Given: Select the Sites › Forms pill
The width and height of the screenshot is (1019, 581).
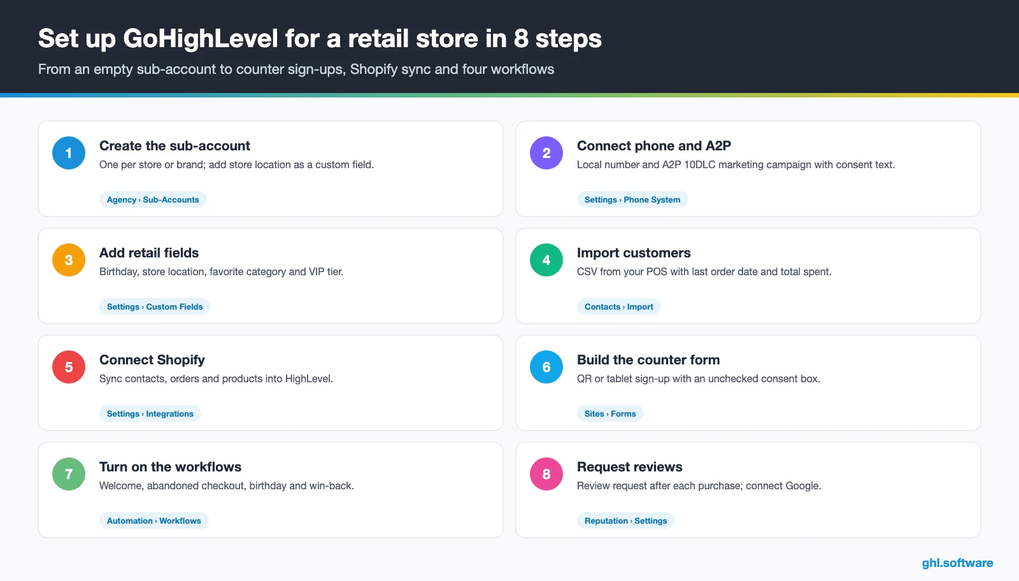Looking at the screenshot, I should tap(610, 413).
